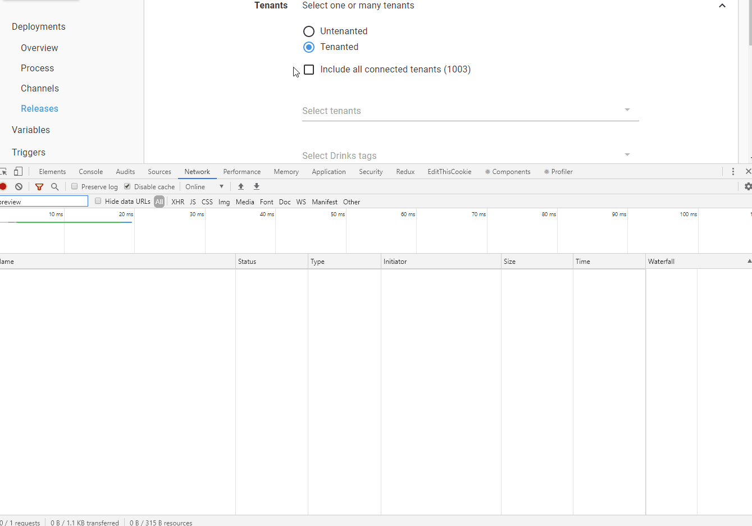Screen dimensions: 752x526
Task: Import HAR file upload arrow
Action: coord(241,186)
